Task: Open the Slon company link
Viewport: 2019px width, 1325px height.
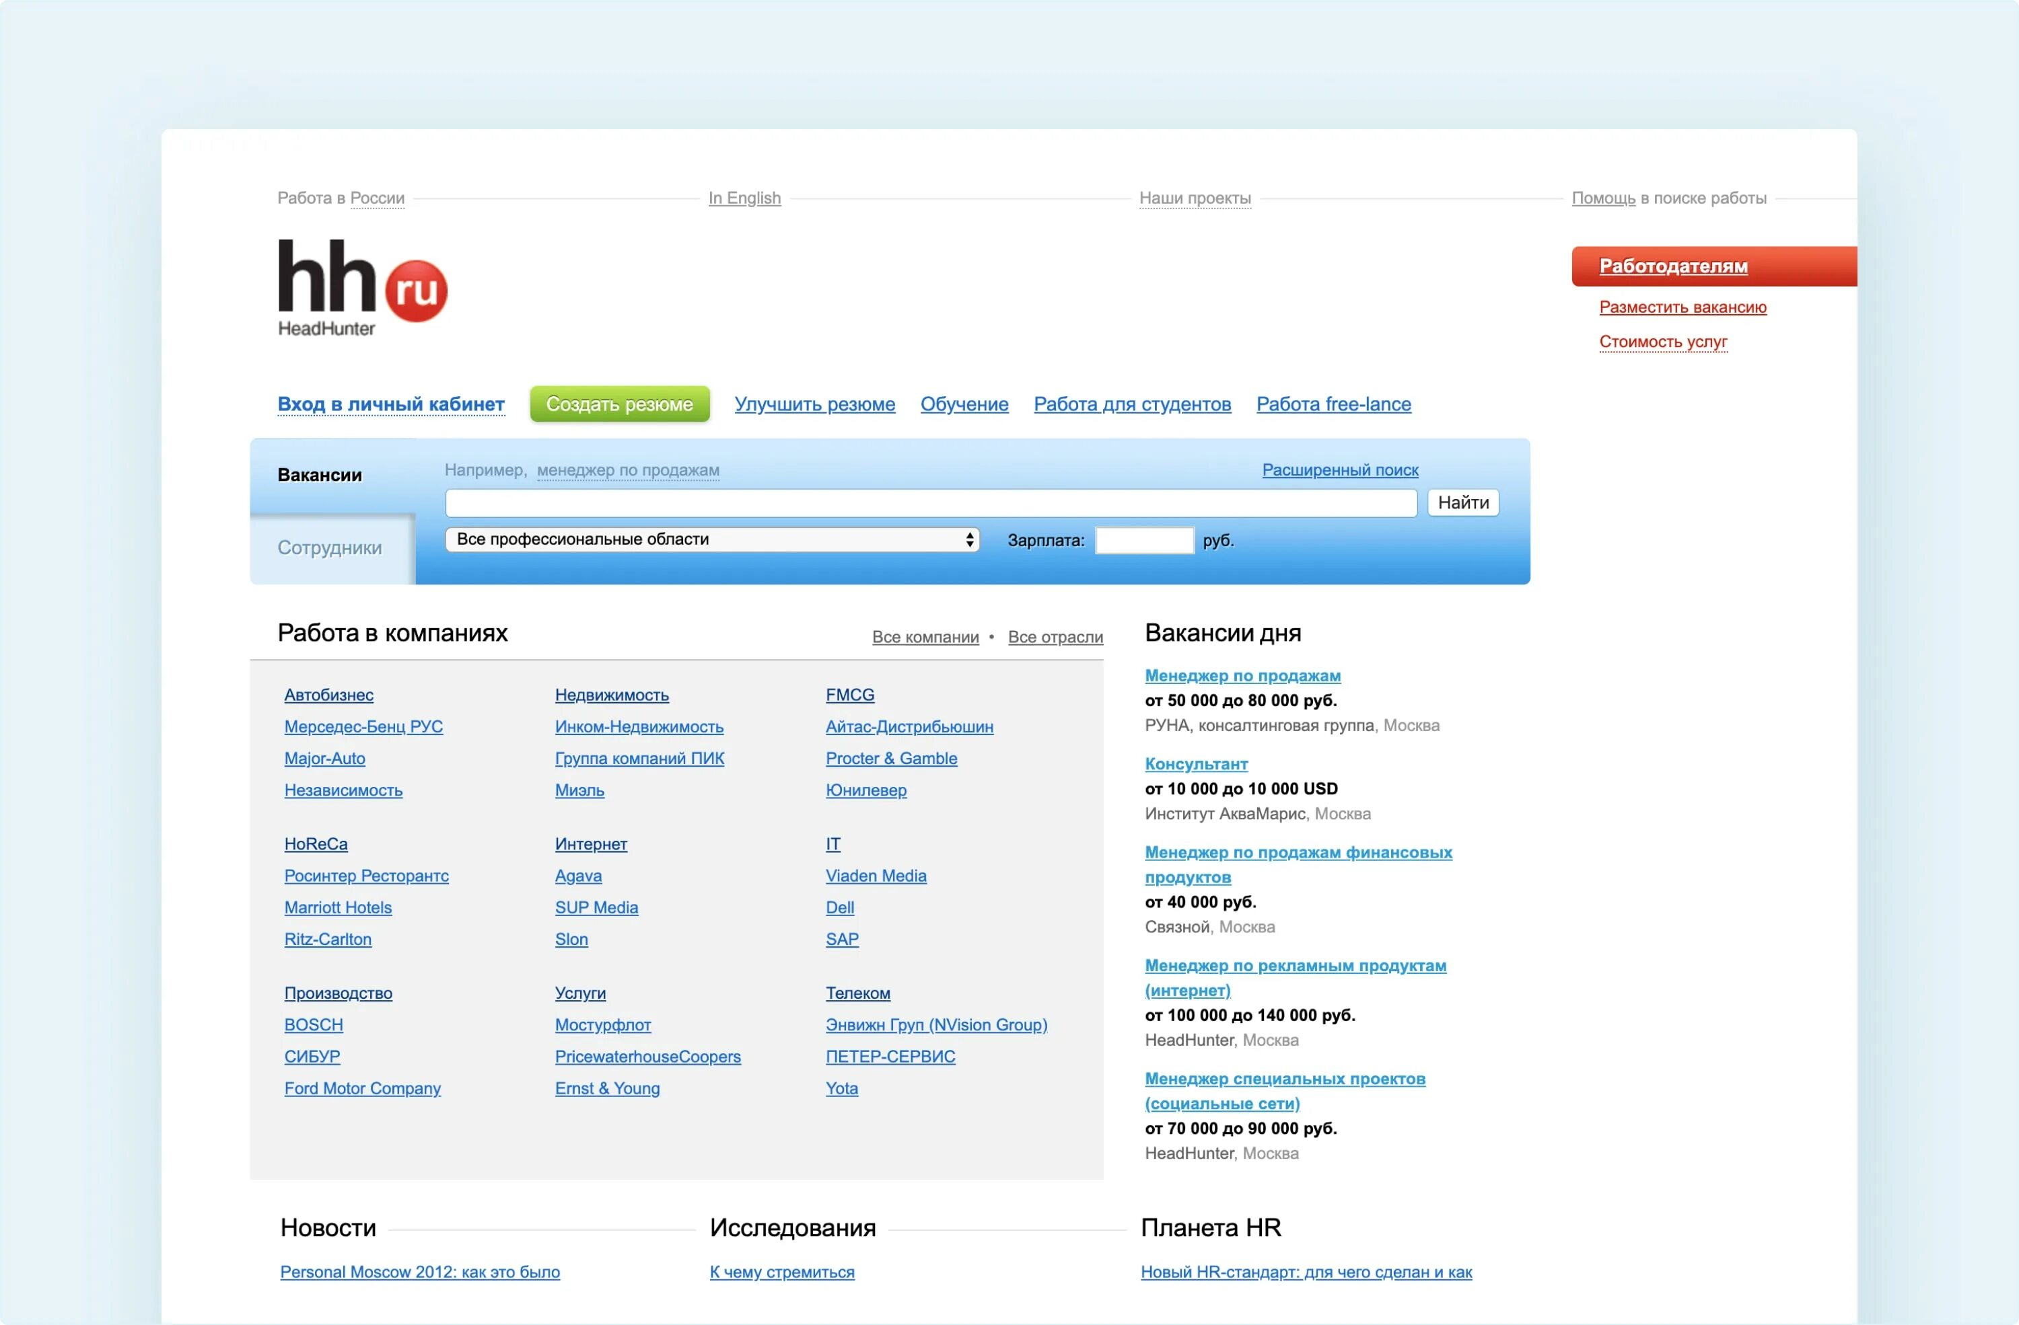Action: pyautogui.click(x=571, y=940)
